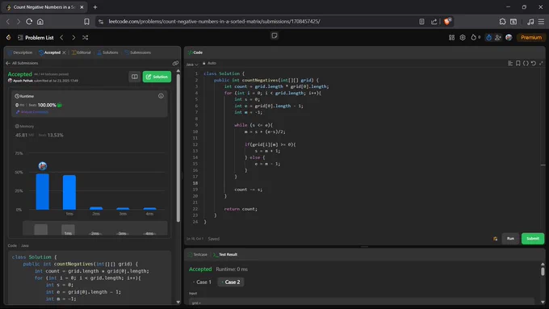The image size is (549, 309).
Task: Copy submission link chain icon
Action: coord(175,64)
